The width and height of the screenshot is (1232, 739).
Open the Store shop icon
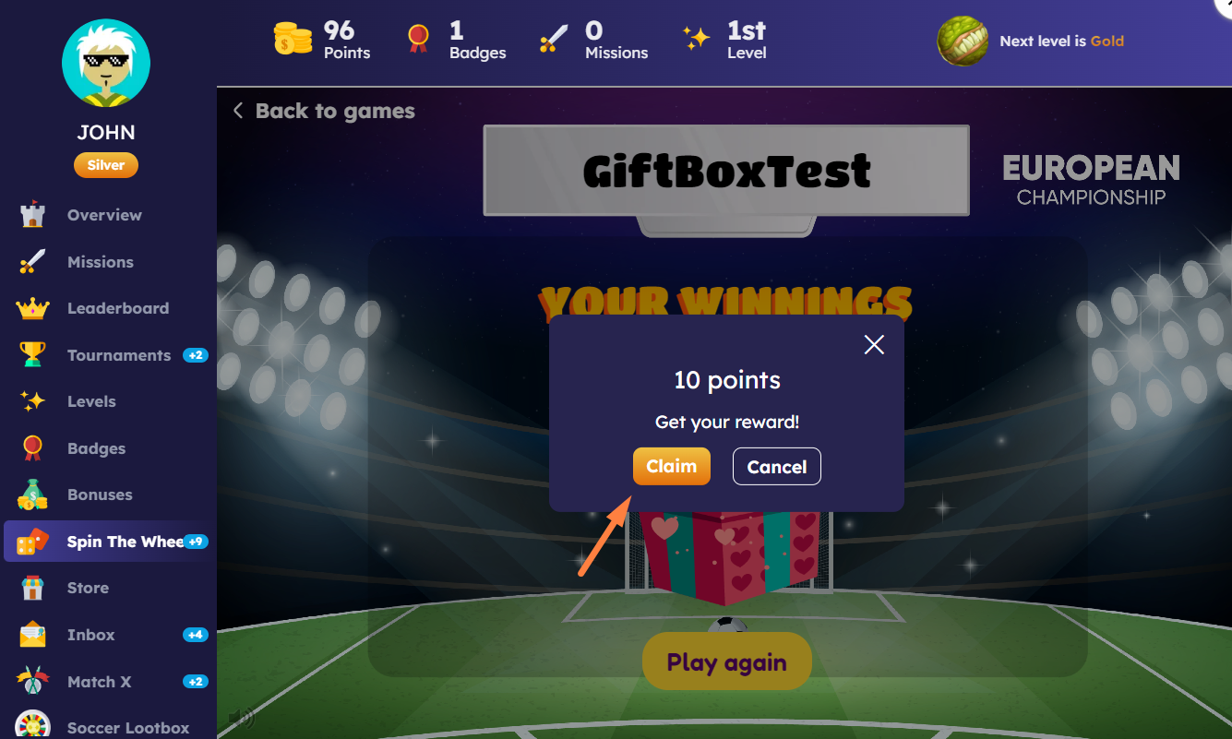pos(32,588)
